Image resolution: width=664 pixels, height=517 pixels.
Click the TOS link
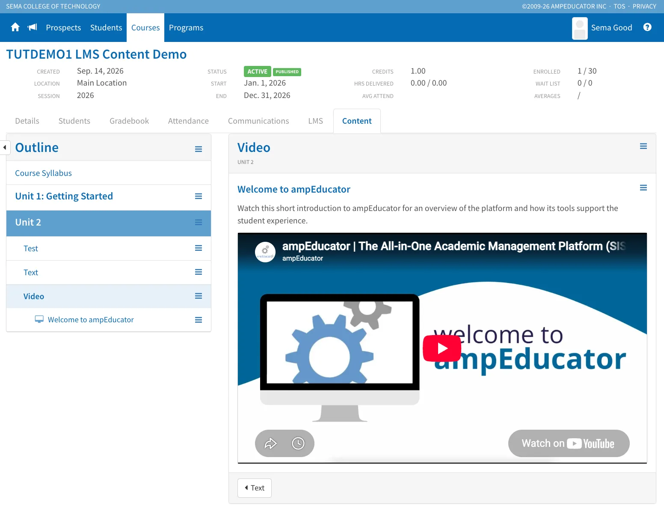coord(620,6)
